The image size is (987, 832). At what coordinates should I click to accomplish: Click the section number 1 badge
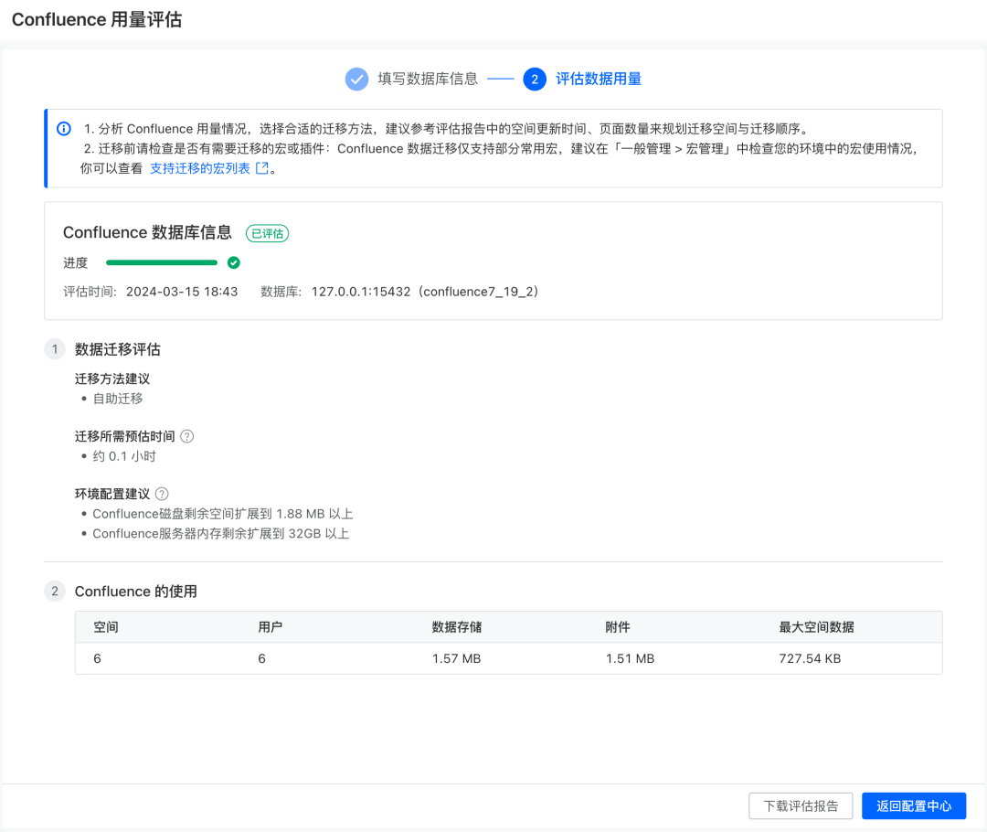(x=55, y=349)
